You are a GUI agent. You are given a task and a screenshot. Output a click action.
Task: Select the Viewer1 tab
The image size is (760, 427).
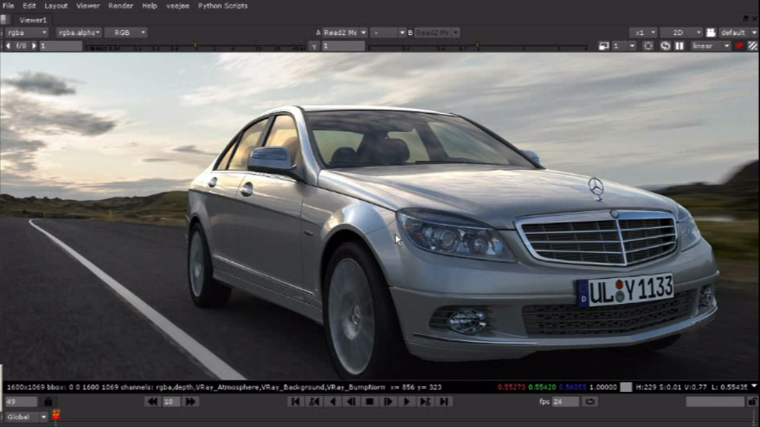[33, 20]
